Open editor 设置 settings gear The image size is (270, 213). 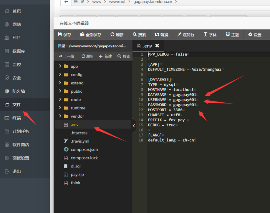[255, 35]
